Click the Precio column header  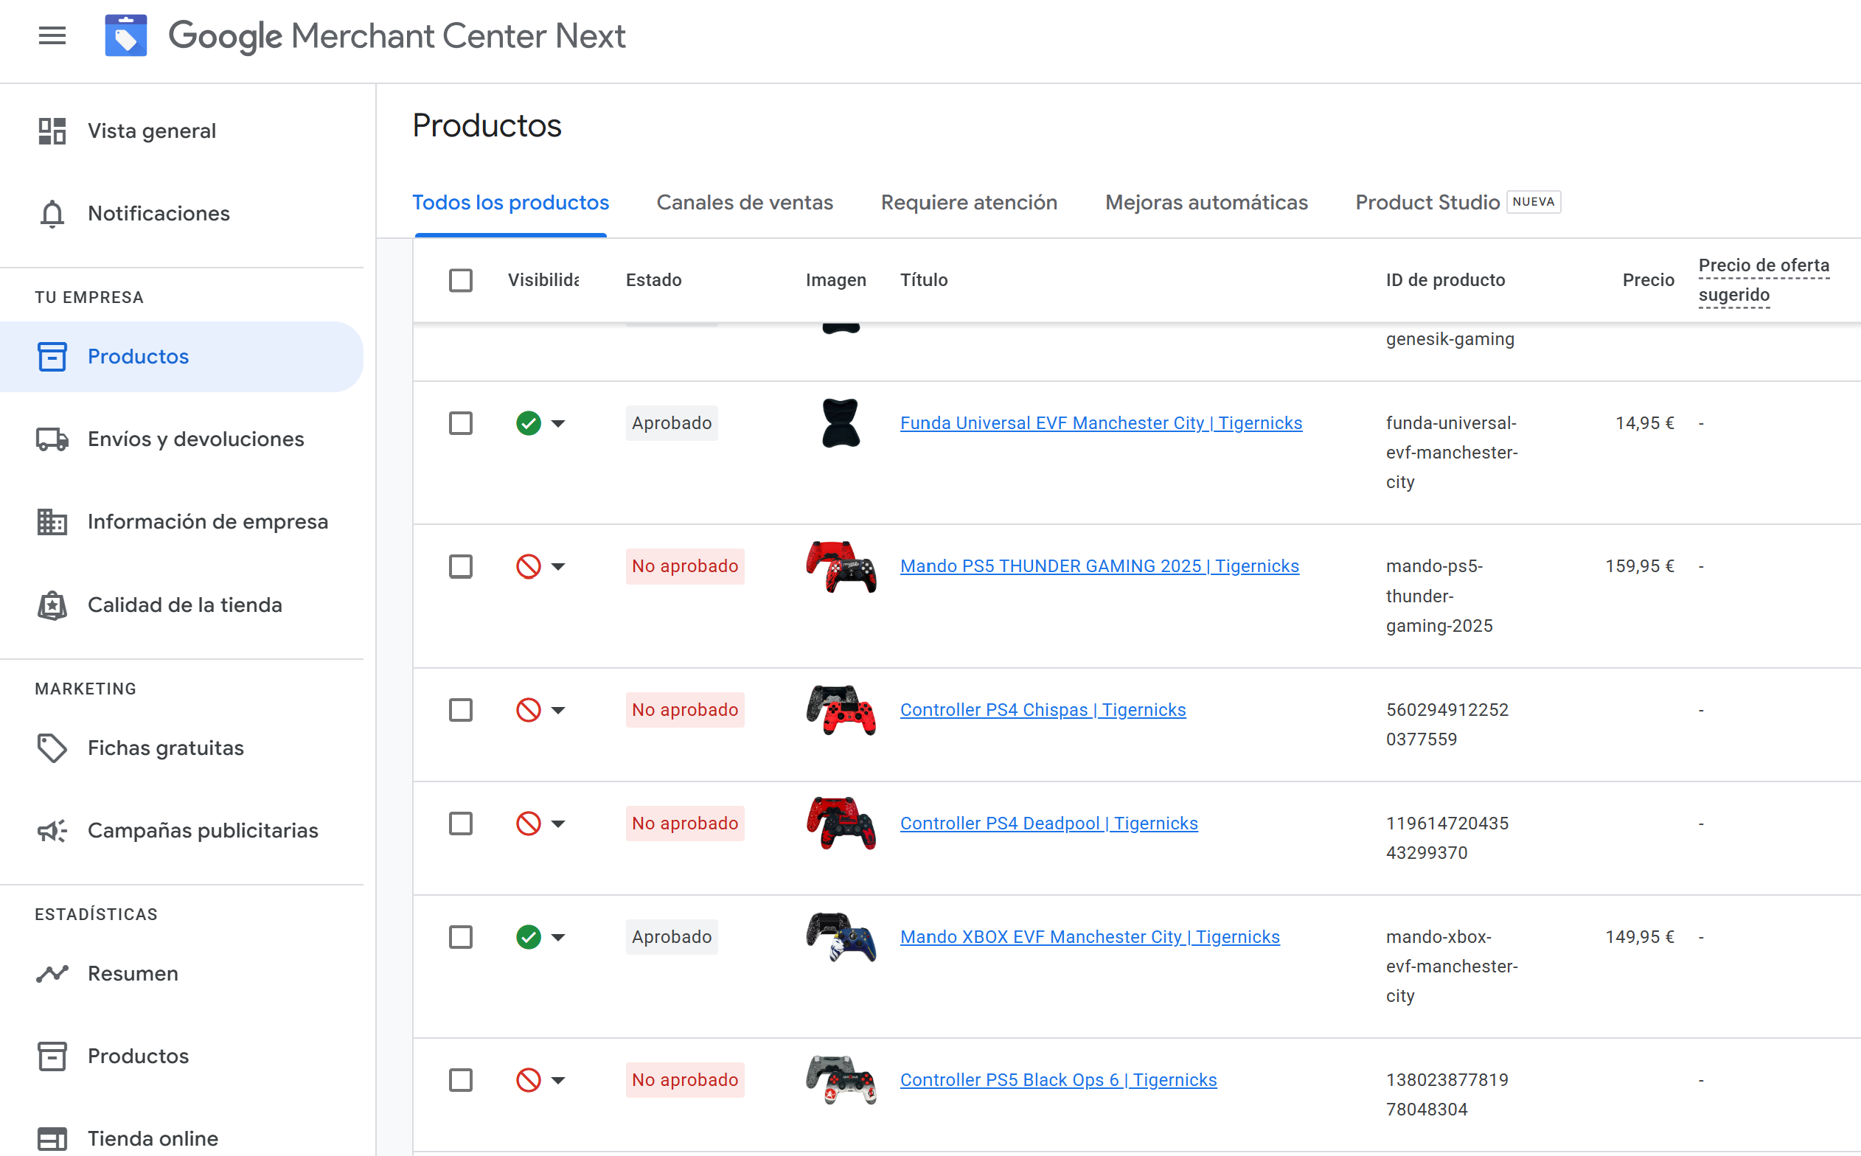(1648, 280)
